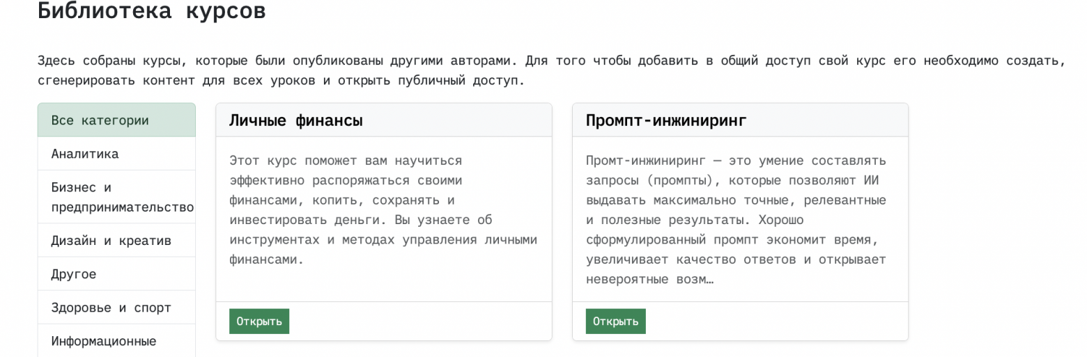Click the intro line starting "Здесь собраны курсы"

pyautogui.click(x=550, y=60)
